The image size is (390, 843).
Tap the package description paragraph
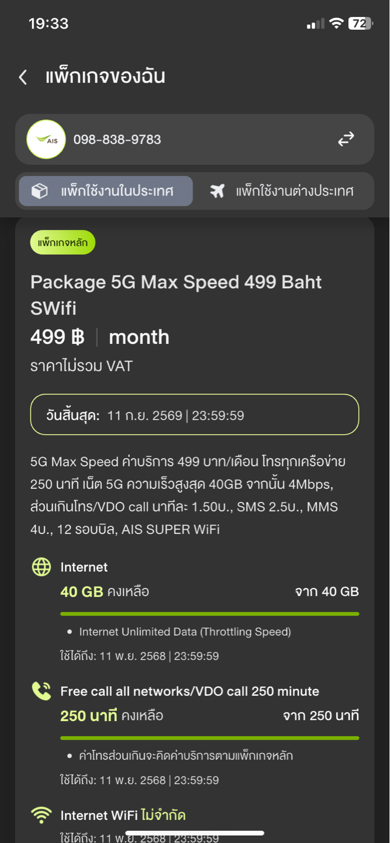pyautogui.click(x=188, y=495)
